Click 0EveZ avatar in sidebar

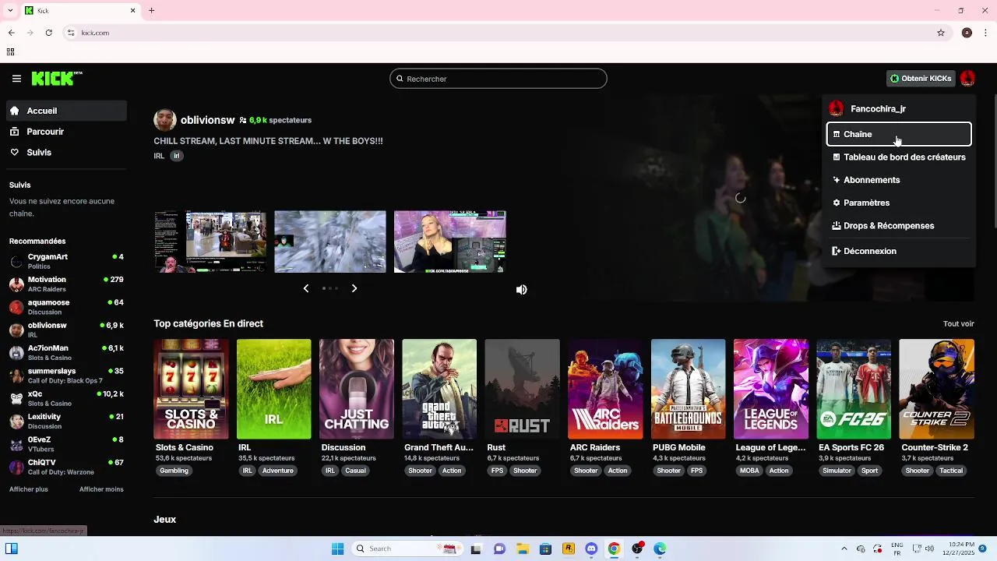pos(16,444)
